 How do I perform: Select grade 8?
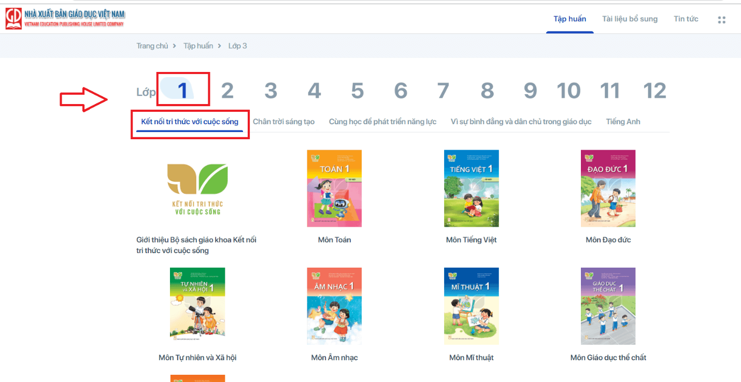pyautogui.click(x=487, y=91)
